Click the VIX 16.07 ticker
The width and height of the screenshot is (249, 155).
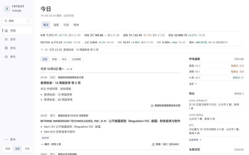coord(135,42)
